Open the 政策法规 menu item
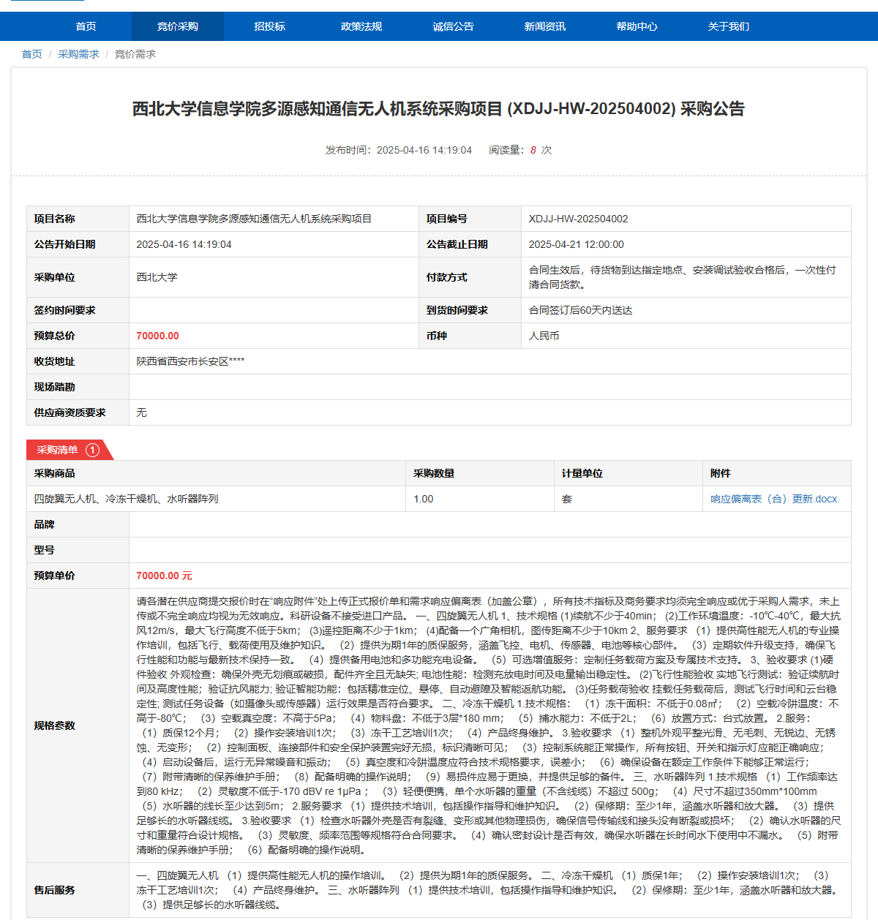The image size is (878, 920). pos(361,26)
